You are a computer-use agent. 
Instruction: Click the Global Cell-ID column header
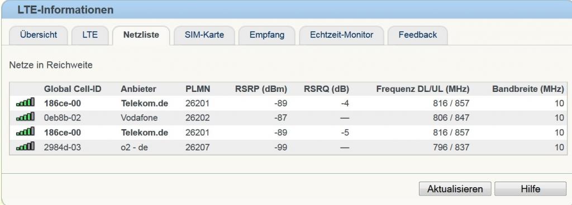(x=73, y=89)
